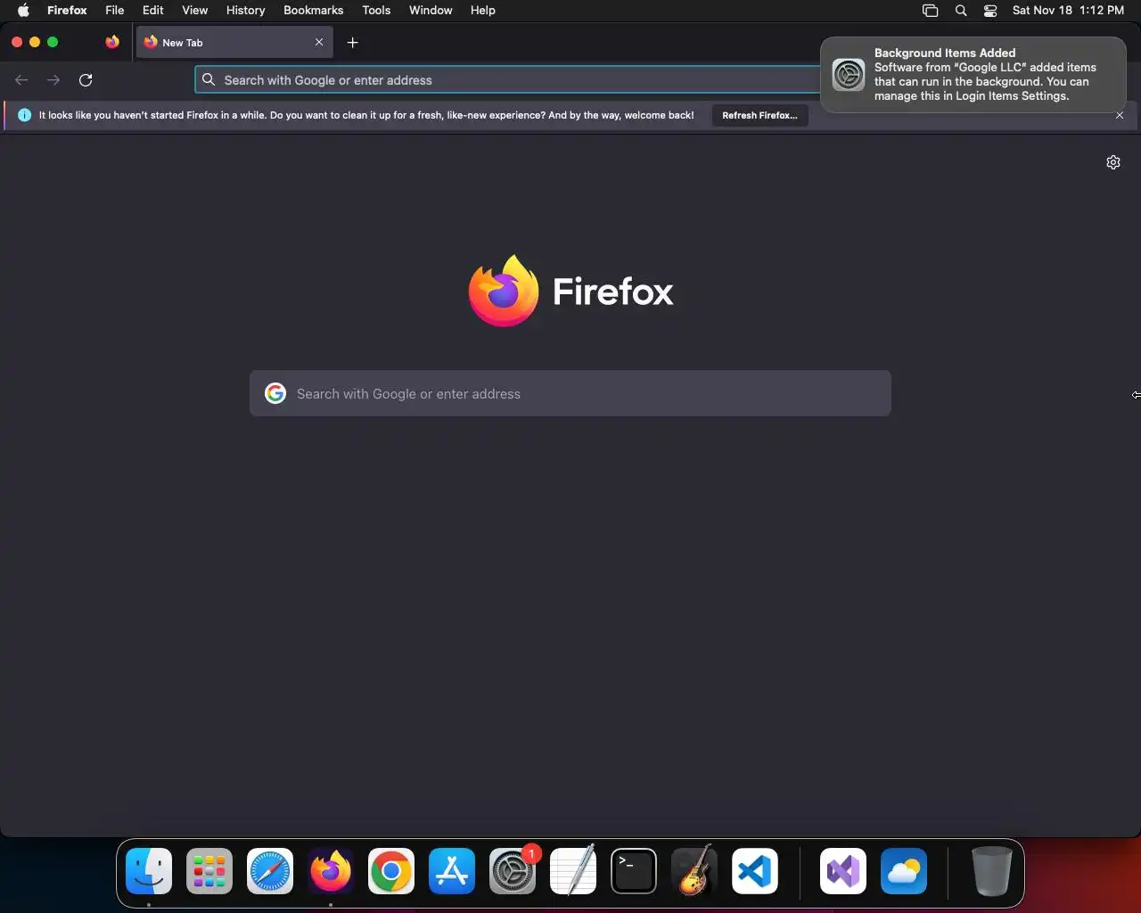The height and width of the screenshot is (913, 1141).
Task: Select the New Tab tab
Action: [234, 43]
